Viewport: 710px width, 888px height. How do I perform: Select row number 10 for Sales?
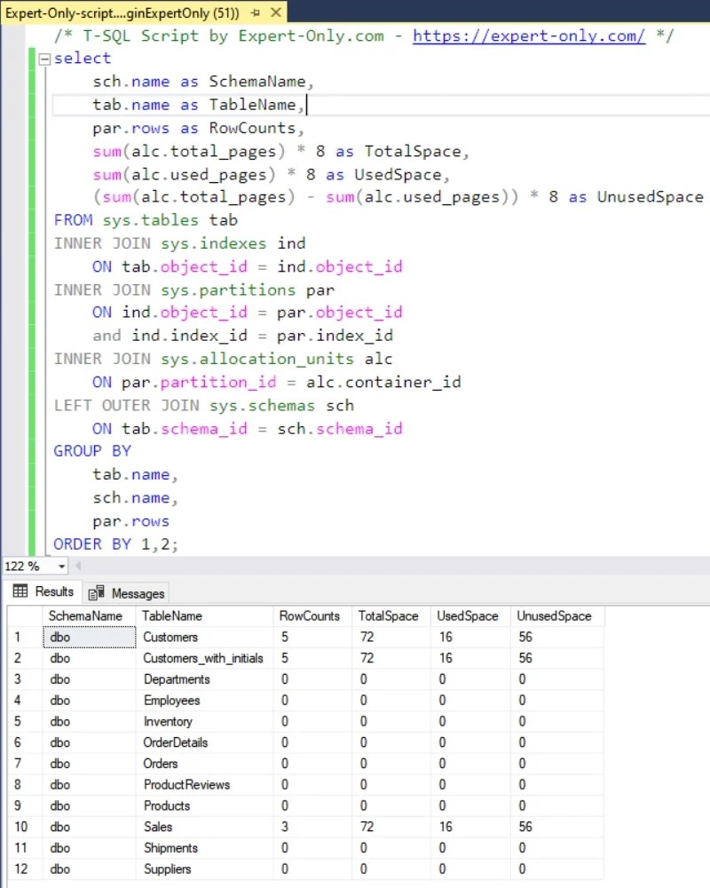(18, 827)
